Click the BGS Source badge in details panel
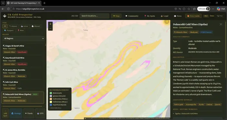Image resolution: width=227 pixels, height=120 pixels. (x=206, y=32)
